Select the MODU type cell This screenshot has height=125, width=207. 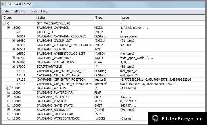point(99,28)
